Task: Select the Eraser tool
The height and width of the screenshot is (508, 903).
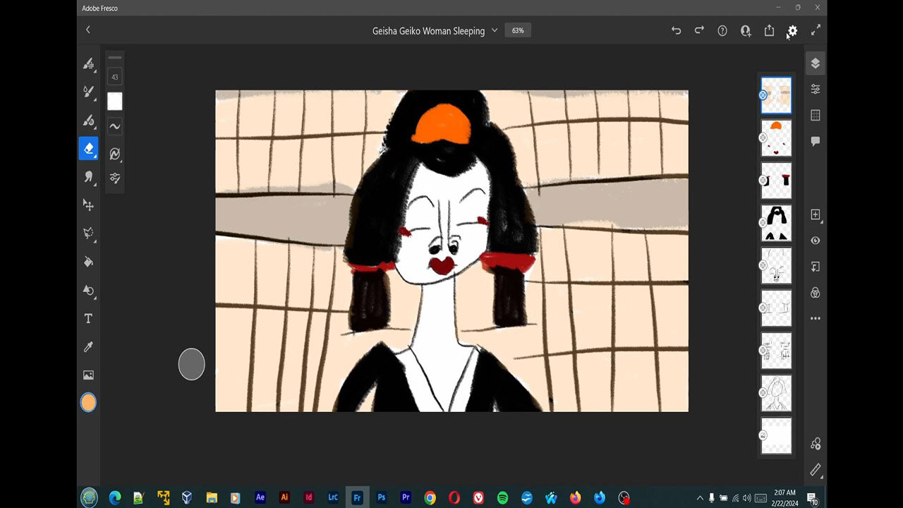Action: click(x=88, y=148)
